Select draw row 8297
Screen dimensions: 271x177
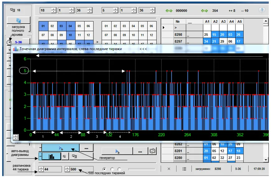pos(202,41)
